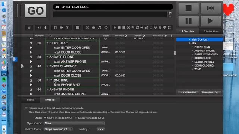Screen dimensions: 239x134
Task: Show the 2 Cue Lists tab
Action: click(x=188, y=31)
